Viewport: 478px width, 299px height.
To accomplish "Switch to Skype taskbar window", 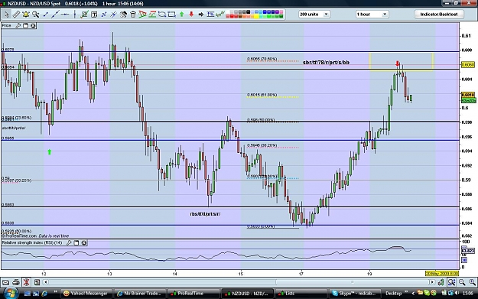I will [354, 294].
